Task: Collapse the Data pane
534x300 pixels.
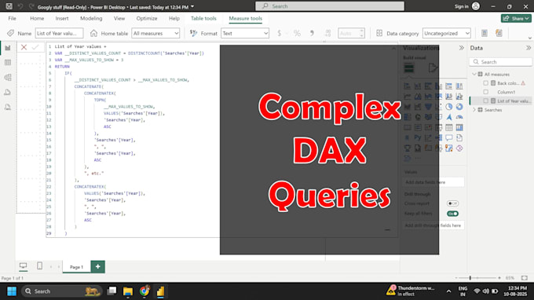Action: point(529,48)
